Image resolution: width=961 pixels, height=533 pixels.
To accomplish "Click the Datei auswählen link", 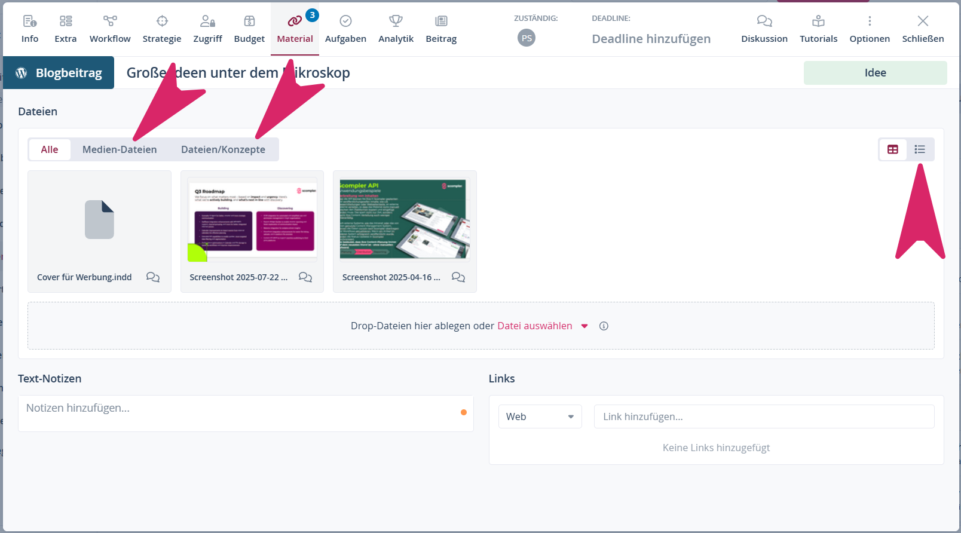I will click(x=534, y=326).
